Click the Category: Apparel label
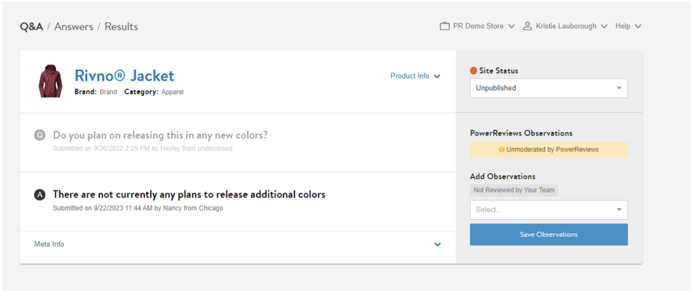691x291 pixels. (154, 92)
